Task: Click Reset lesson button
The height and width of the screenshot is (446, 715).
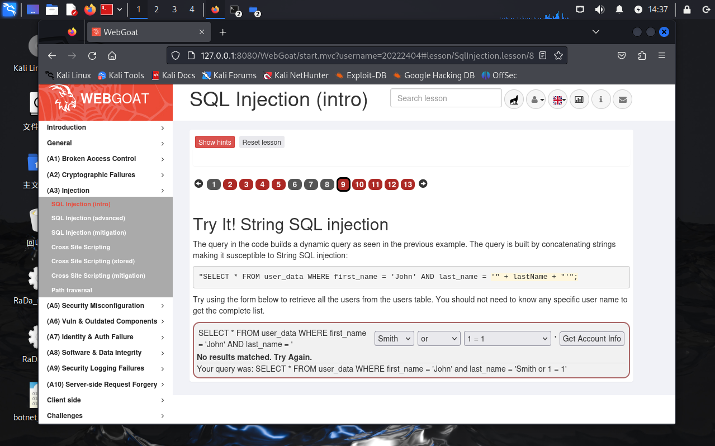Action: [262, 142]
